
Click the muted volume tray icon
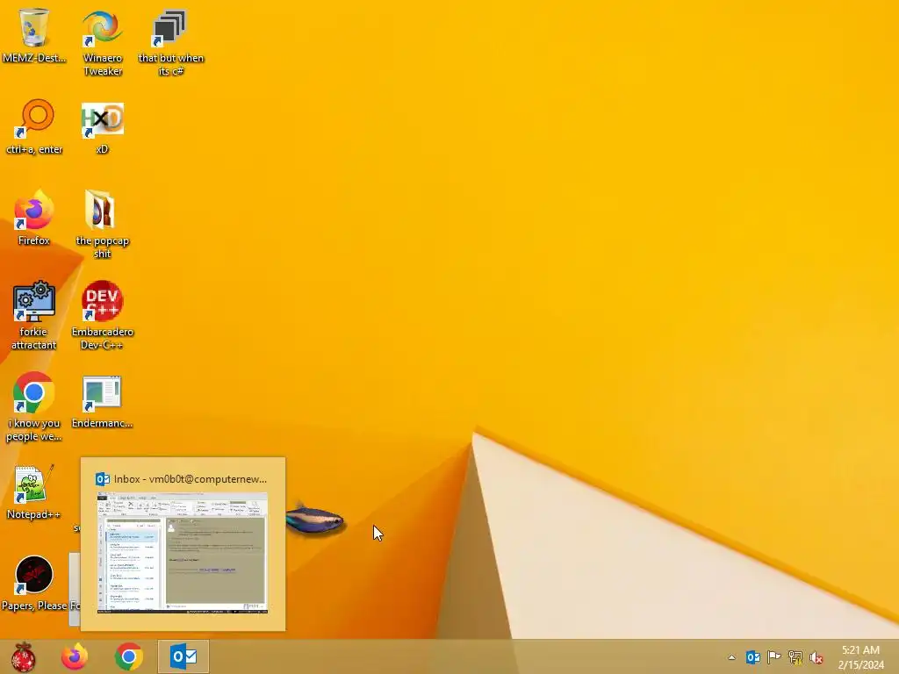[x=816, y=657]
